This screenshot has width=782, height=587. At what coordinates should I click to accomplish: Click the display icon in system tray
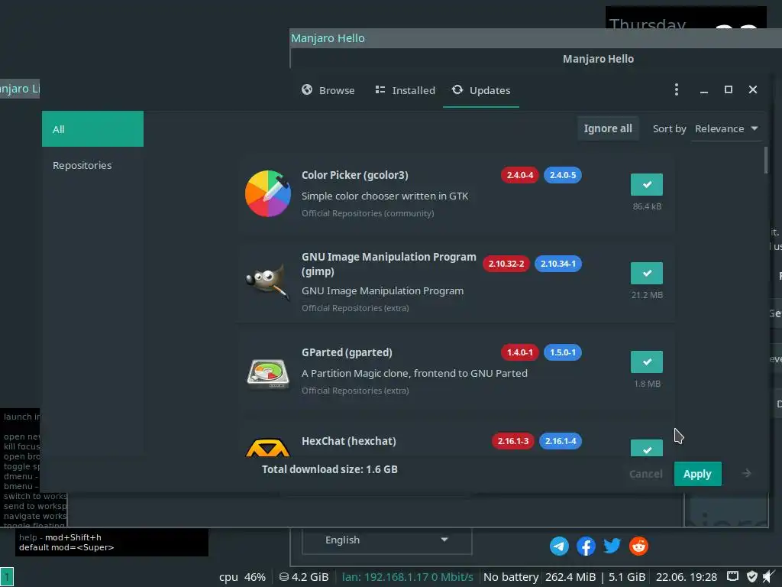point(732,576)
